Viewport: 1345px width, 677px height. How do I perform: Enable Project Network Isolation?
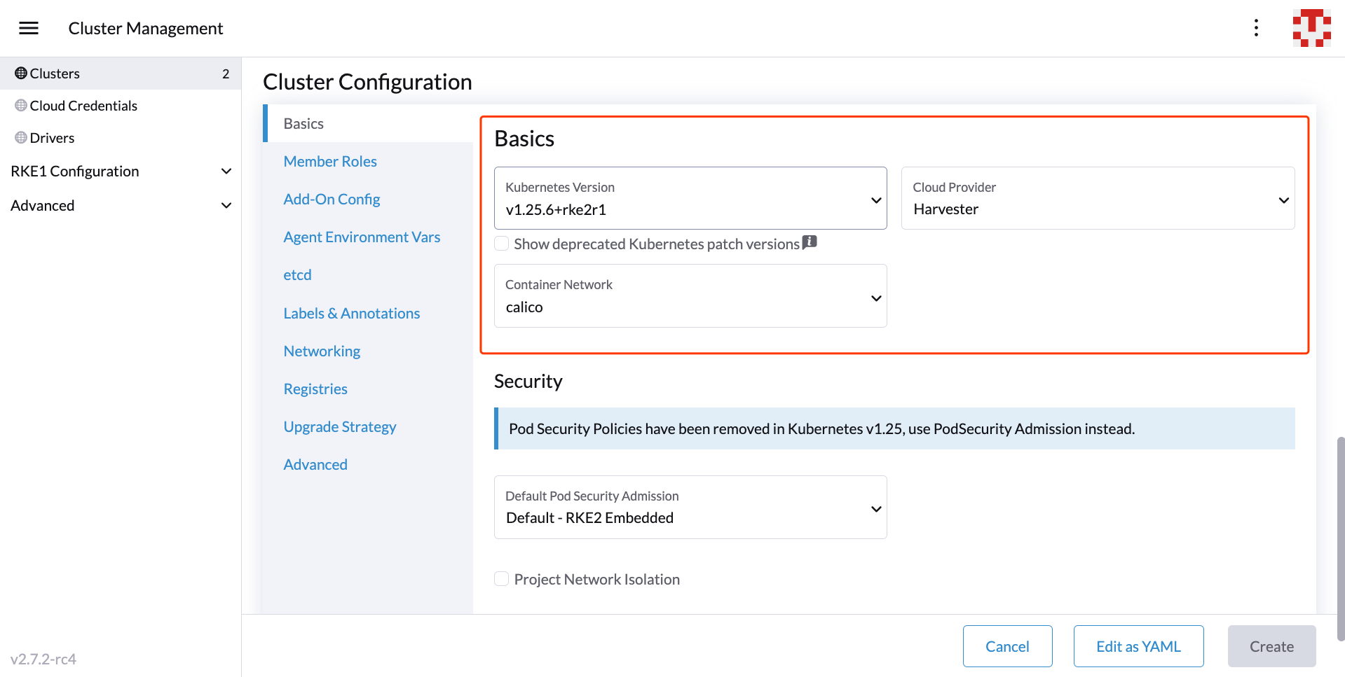[501, 578]
